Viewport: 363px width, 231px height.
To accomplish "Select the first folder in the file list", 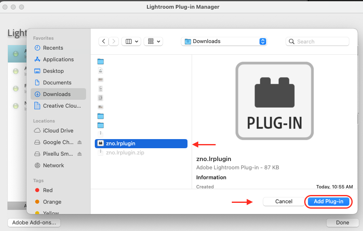I will pos(101,61).
